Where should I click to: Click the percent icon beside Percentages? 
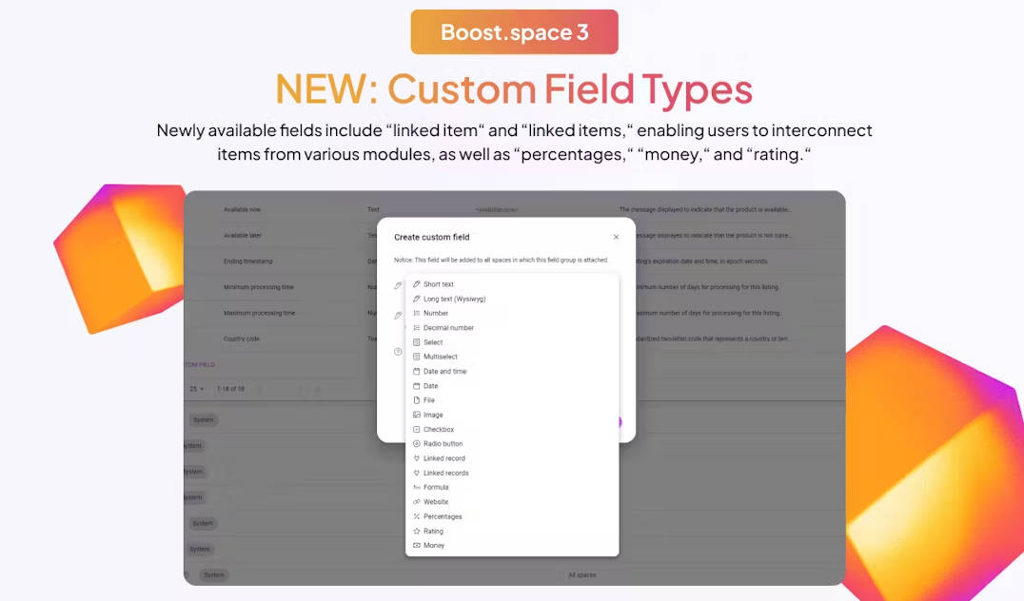(416, 516)
